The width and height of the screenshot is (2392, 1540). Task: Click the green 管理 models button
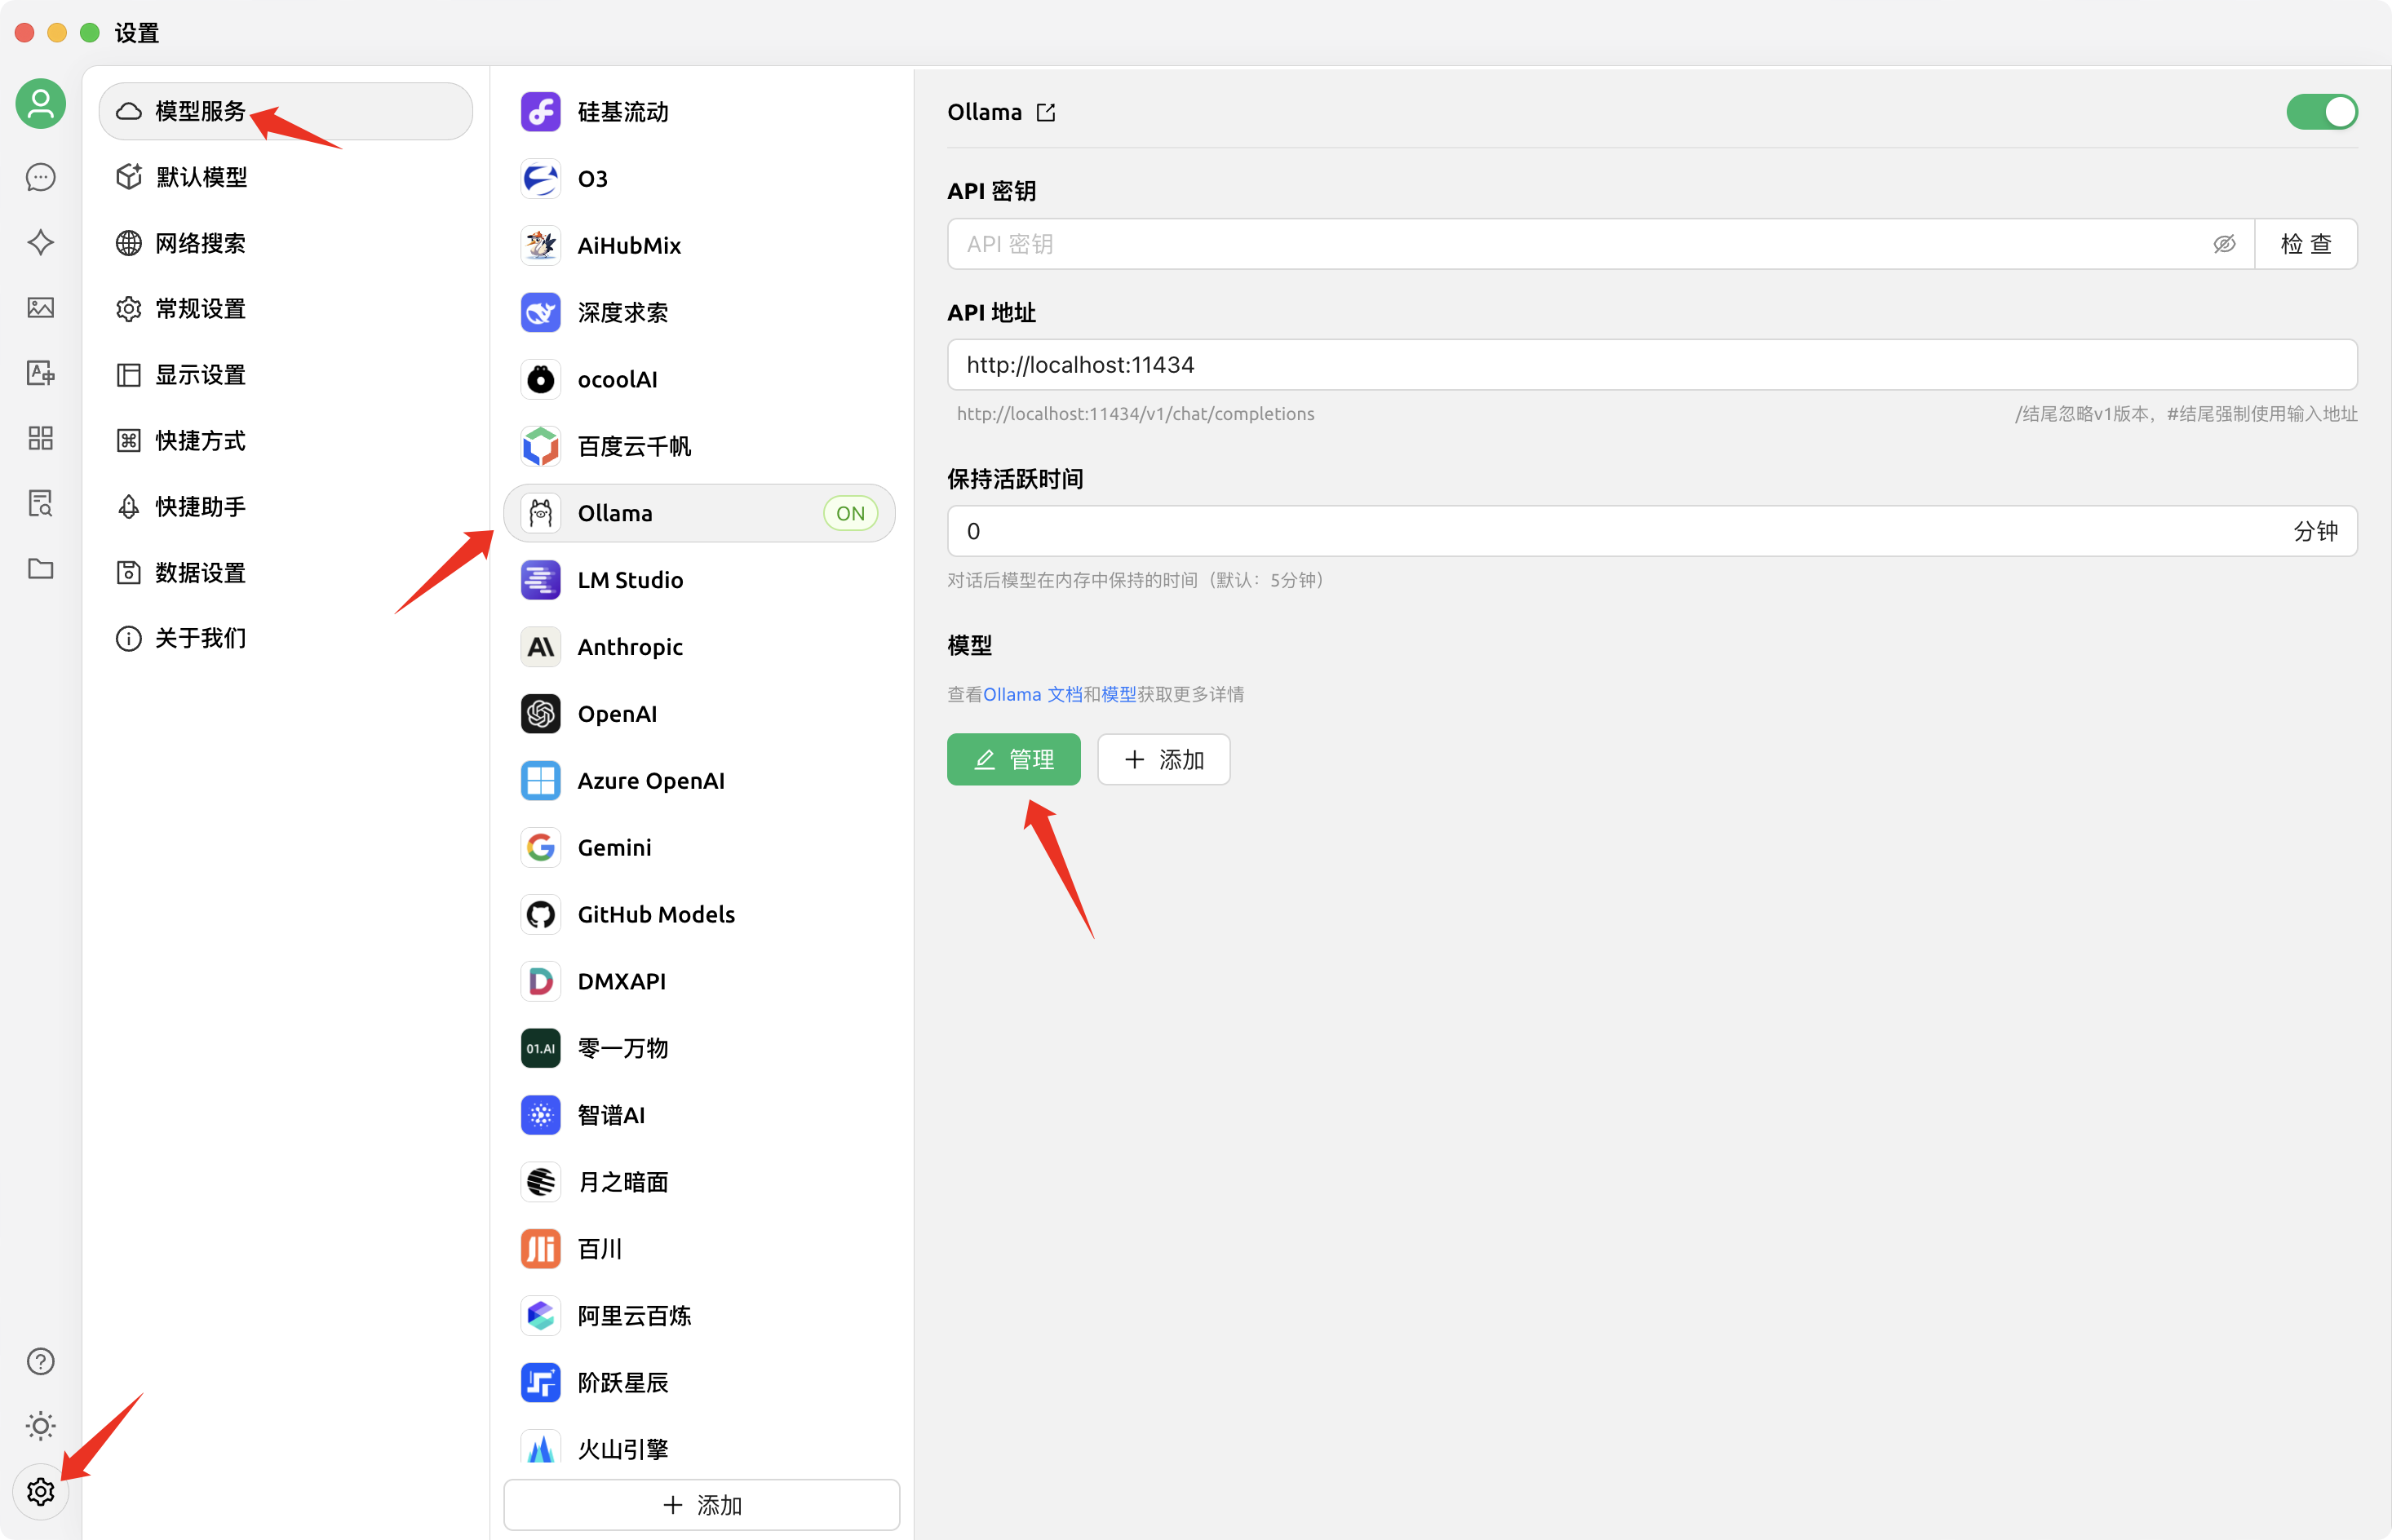coord(1013,760)
